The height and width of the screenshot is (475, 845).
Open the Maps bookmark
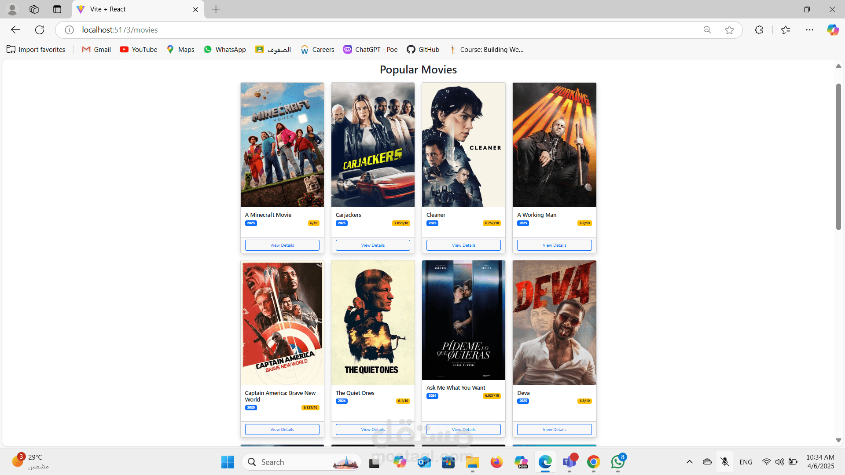[180, 49]
